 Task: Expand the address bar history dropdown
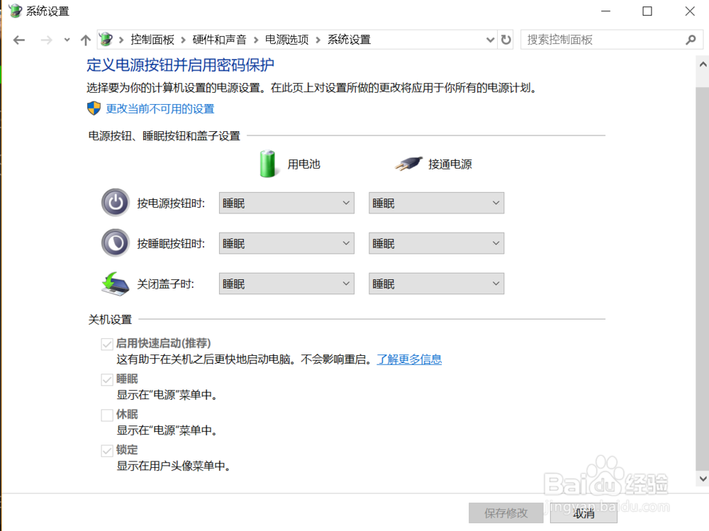click(x=490, y=40)
